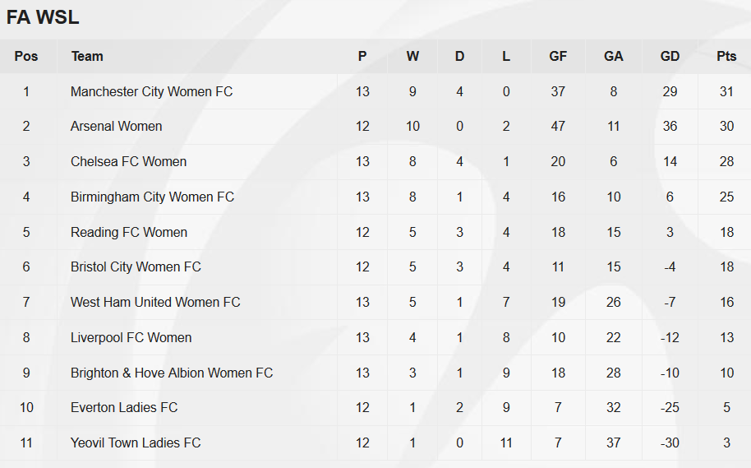Click the Team column header

(x=87, y=56)
